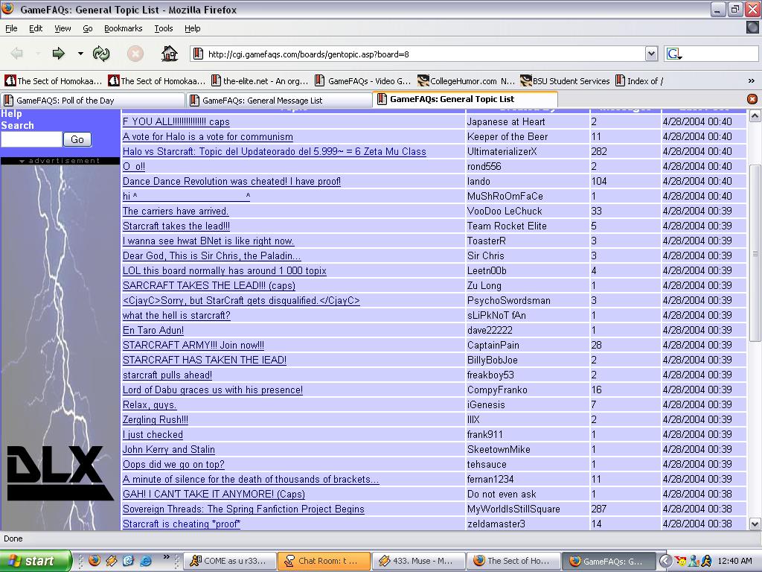Select the General Topic List tab
The width and height of the screenshot is (762, 572).
[x=465, y=99]
